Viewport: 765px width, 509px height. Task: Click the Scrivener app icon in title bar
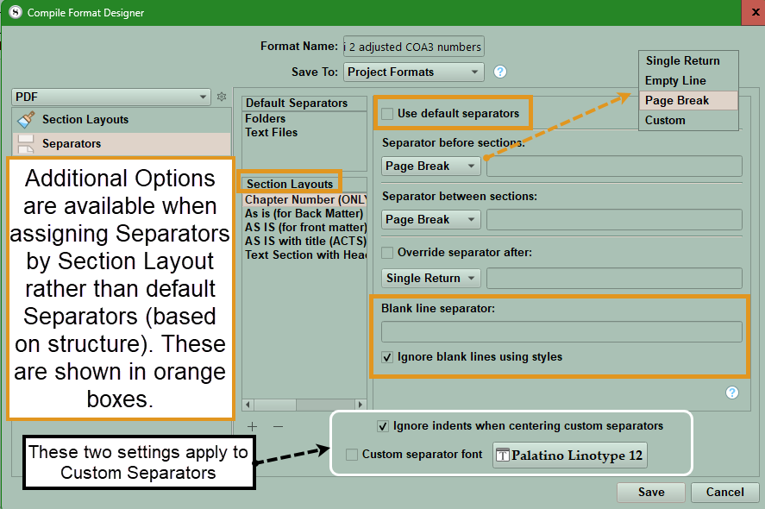[x=15, y=12]
